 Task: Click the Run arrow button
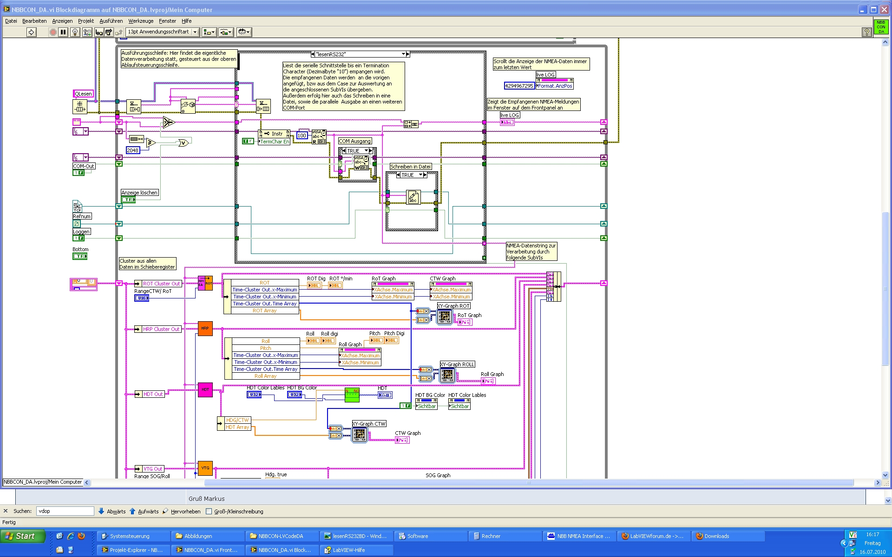[31, 32]
